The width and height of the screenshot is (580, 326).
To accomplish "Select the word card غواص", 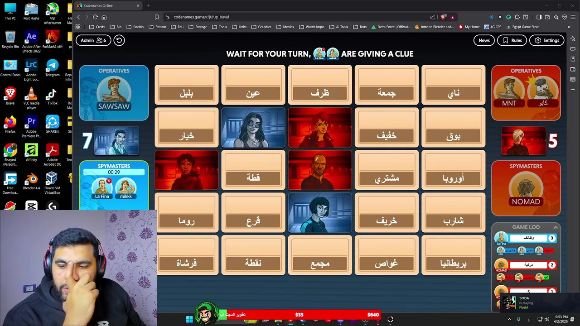I will point(387,255).
